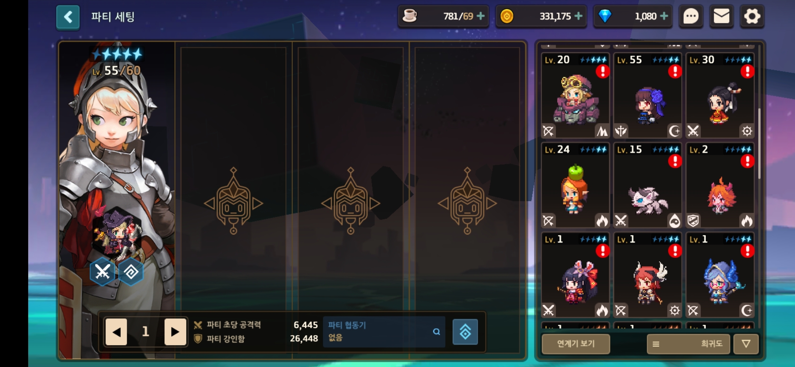Image resolution: width=795 pixels, height=367 pixels.
Task: Click the 연계기 보기 button
Action: pyautogui.click(x=576, y=344)
